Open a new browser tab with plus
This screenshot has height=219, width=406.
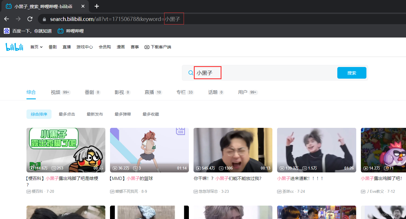(x=97, y=6)
